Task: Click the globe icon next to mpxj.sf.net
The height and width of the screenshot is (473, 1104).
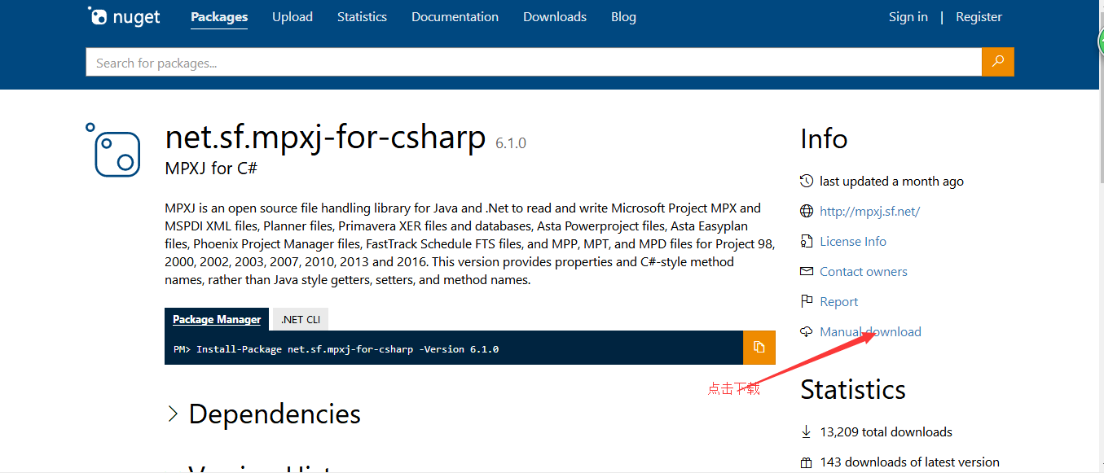Action: (807, 212)
